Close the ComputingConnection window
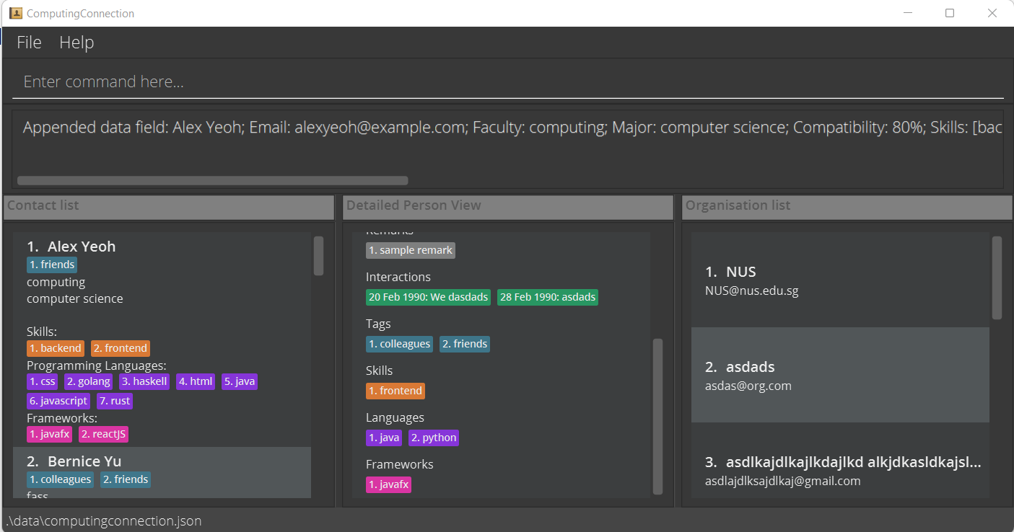1014x532 pixels. click(x=992, y=13)
